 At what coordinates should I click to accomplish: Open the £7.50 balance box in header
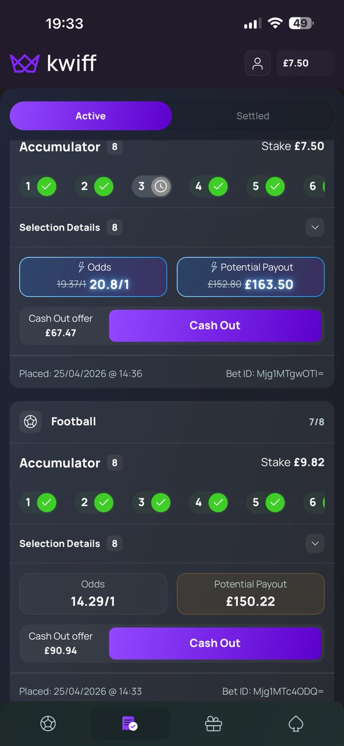306,63
